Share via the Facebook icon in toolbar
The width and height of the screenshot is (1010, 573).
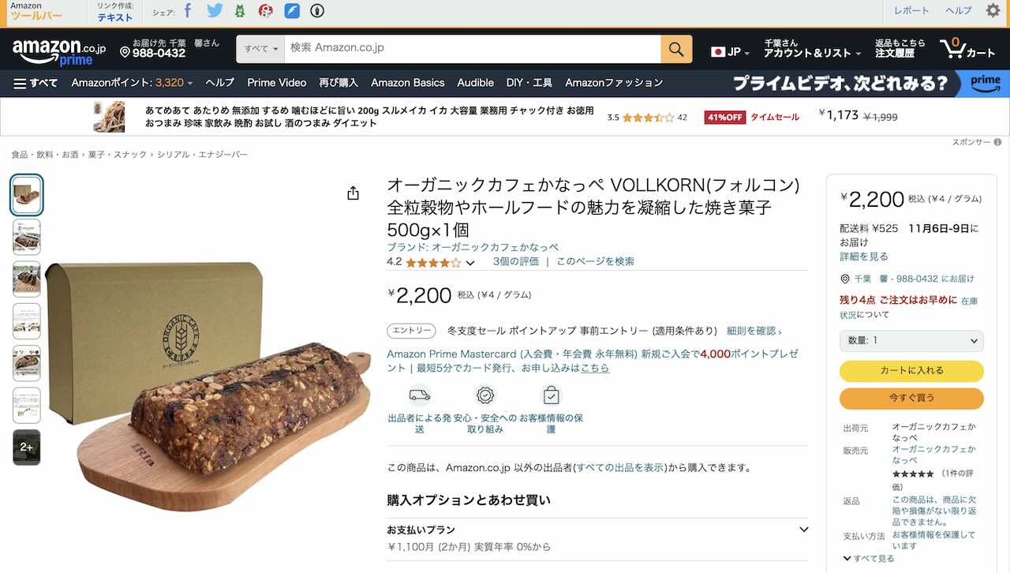pos(188,11)
